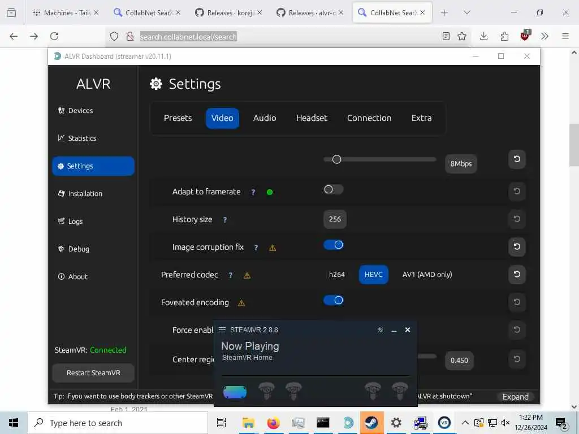
Task: Close the SteamVR status window
Action: pyautogui.click(x=408, y=329)
